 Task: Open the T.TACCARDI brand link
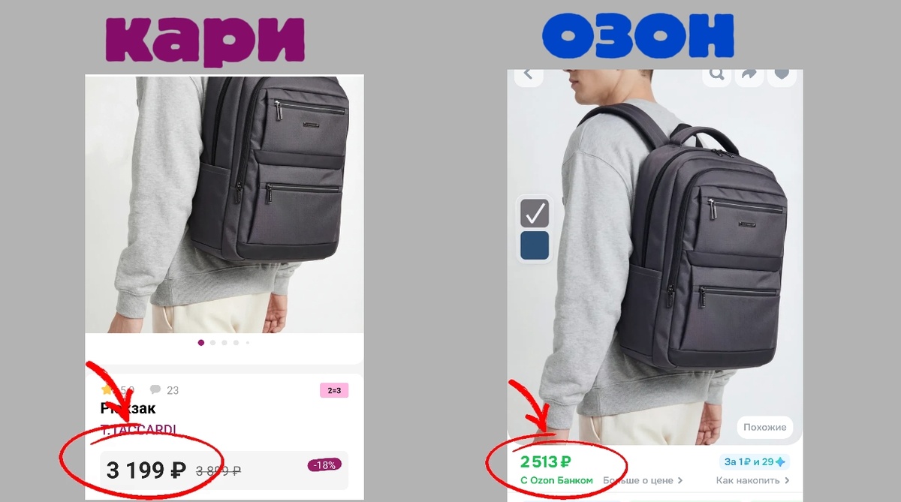pyautogui.click(x=139, y=429)
